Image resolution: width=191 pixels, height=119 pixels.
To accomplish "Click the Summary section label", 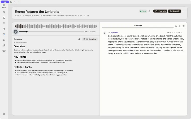I will 18,39.
